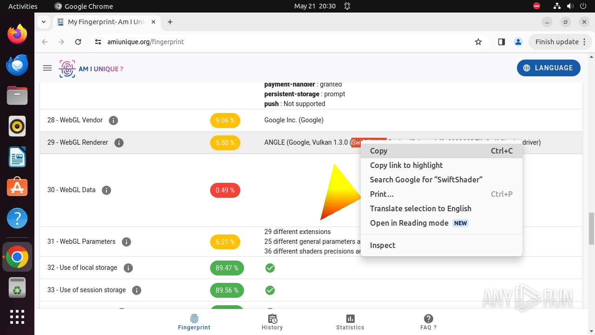
Task: Expand the tab search dropdown arrow
Action: pos(43,22)
